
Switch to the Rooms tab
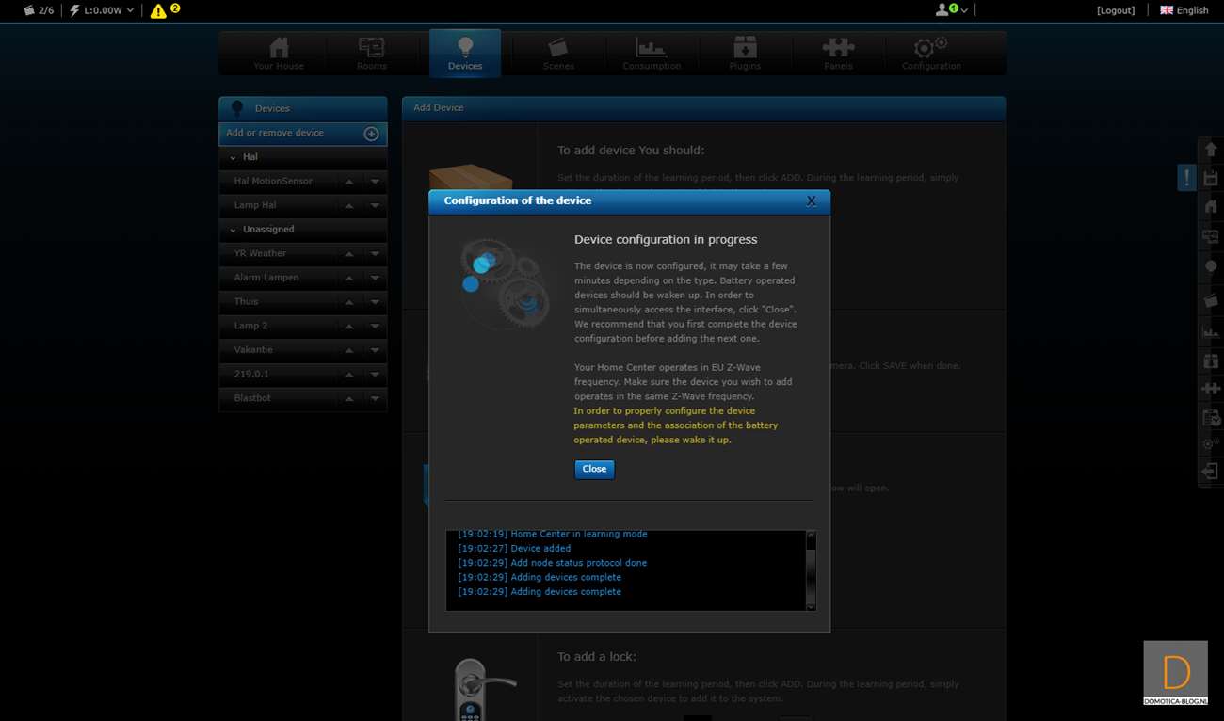pyautogui.click(x=372, y=54)
